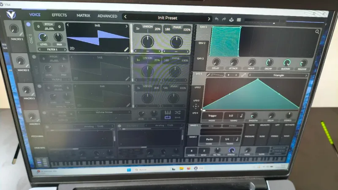Select the ENV 2 tab
Viewport: 338px width, 190px height.
click(x=202, y=43)
